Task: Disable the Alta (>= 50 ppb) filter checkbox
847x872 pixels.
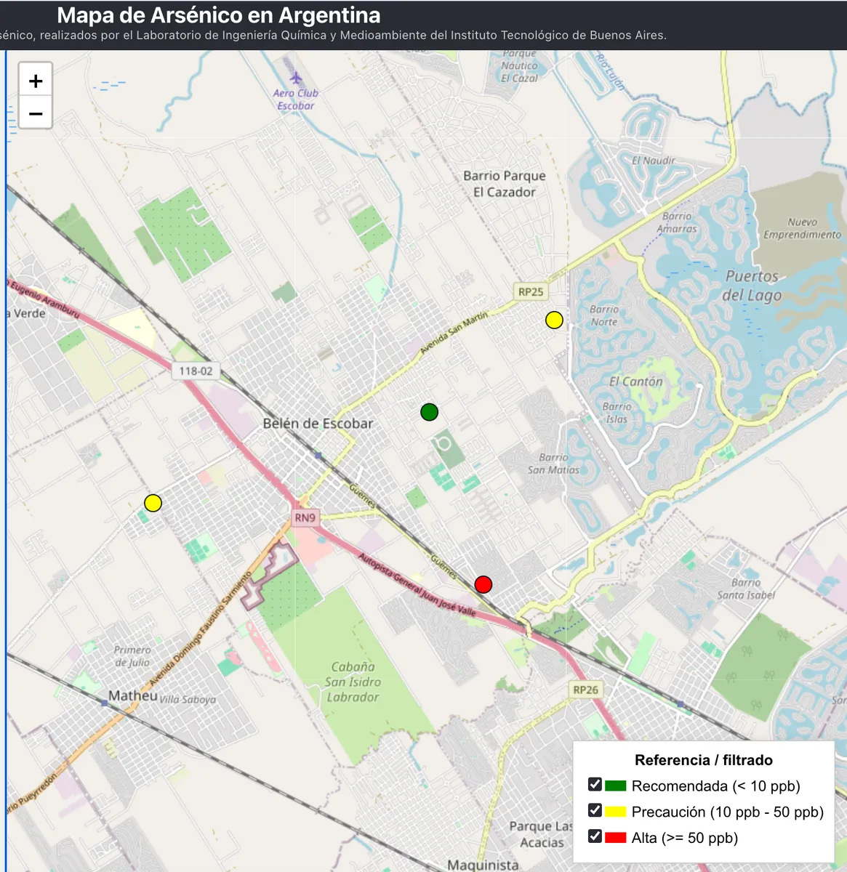Action: click(595, 836)
